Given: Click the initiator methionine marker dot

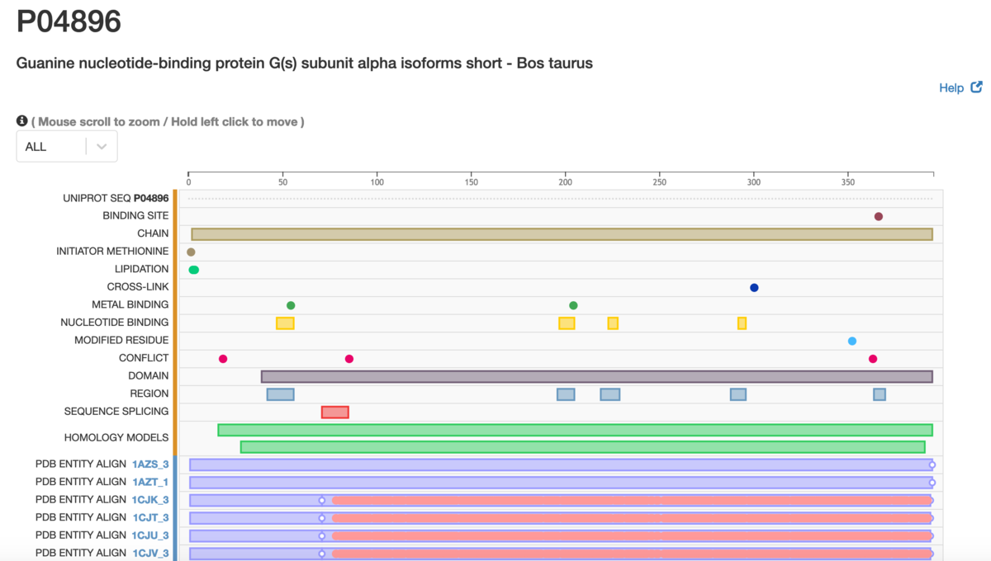Looking at the screenshot, I should tap(191, 252).
